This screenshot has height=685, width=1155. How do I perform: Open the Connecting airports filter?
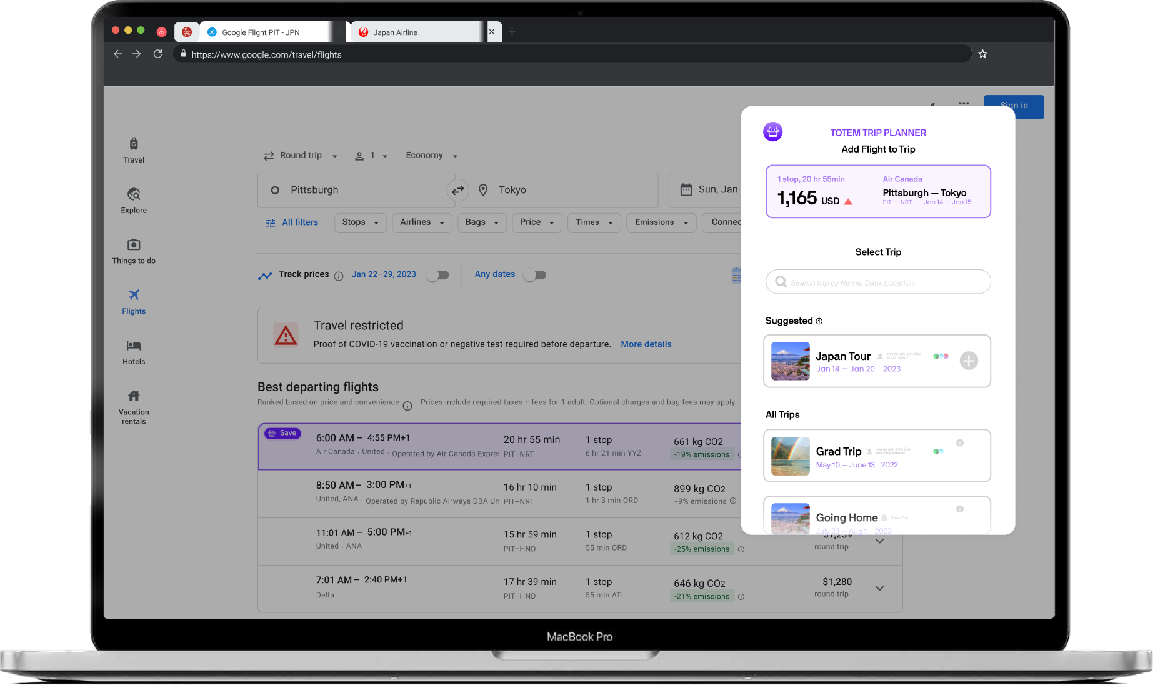[722, 222]
